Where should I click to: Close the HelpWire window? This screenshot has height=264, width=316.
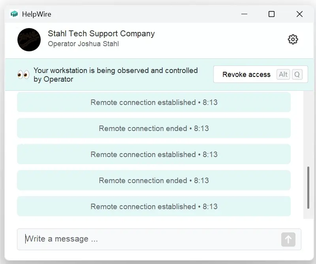coord(299,14)
